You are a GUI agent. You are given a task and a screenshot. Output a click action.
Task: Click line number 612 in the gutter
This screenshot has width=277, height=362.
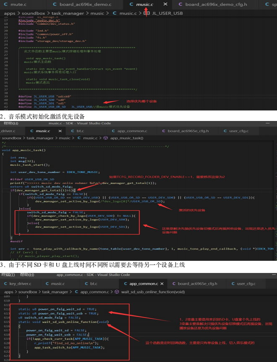coord(7,309)
